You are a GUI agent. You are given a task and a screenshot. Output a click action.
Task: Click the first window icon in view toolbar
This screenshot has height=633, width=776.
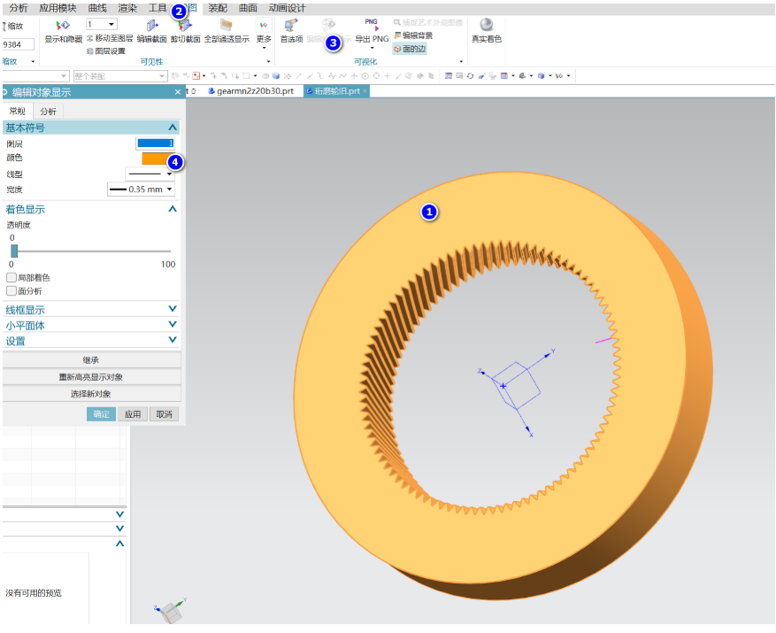coord(449,76)
